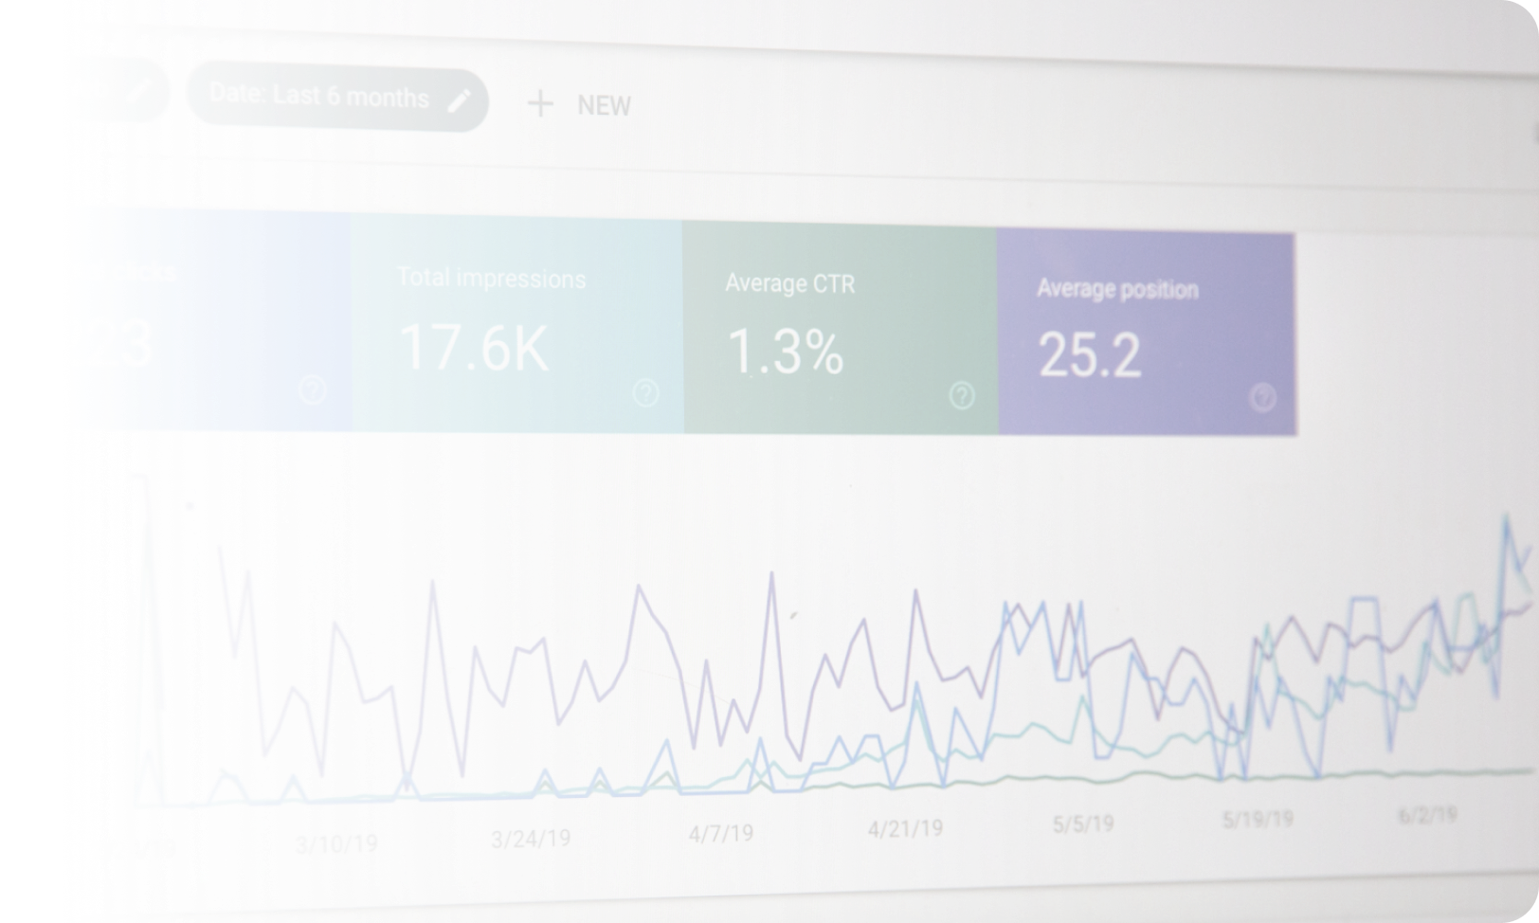Select the 17.6K impressions value

tap(474, 348)
